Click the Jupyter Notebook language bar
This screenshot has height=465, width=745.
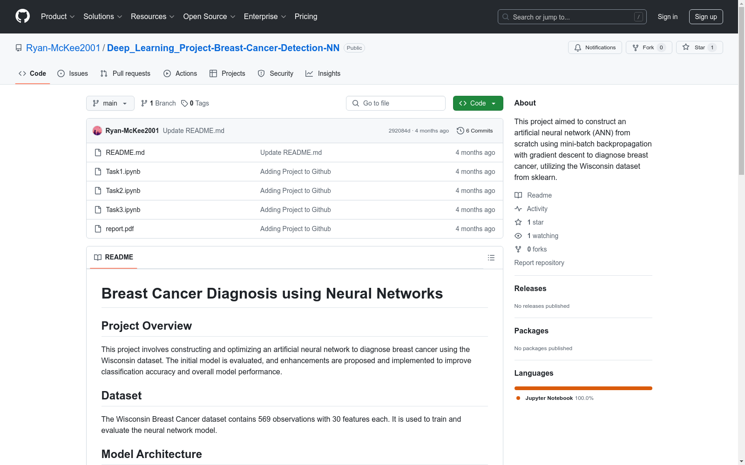pos(583,388)
